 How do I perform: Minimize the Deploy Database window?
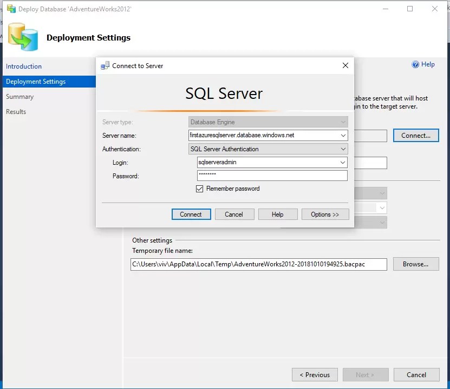(386, 9)
